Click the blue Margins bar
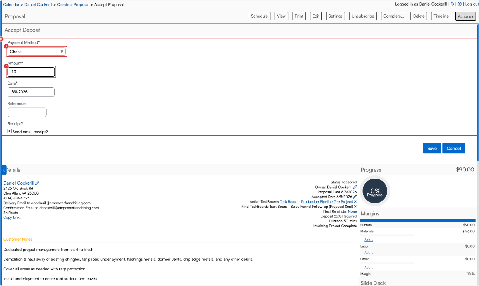The image size is (479, 286). [418, 220]
